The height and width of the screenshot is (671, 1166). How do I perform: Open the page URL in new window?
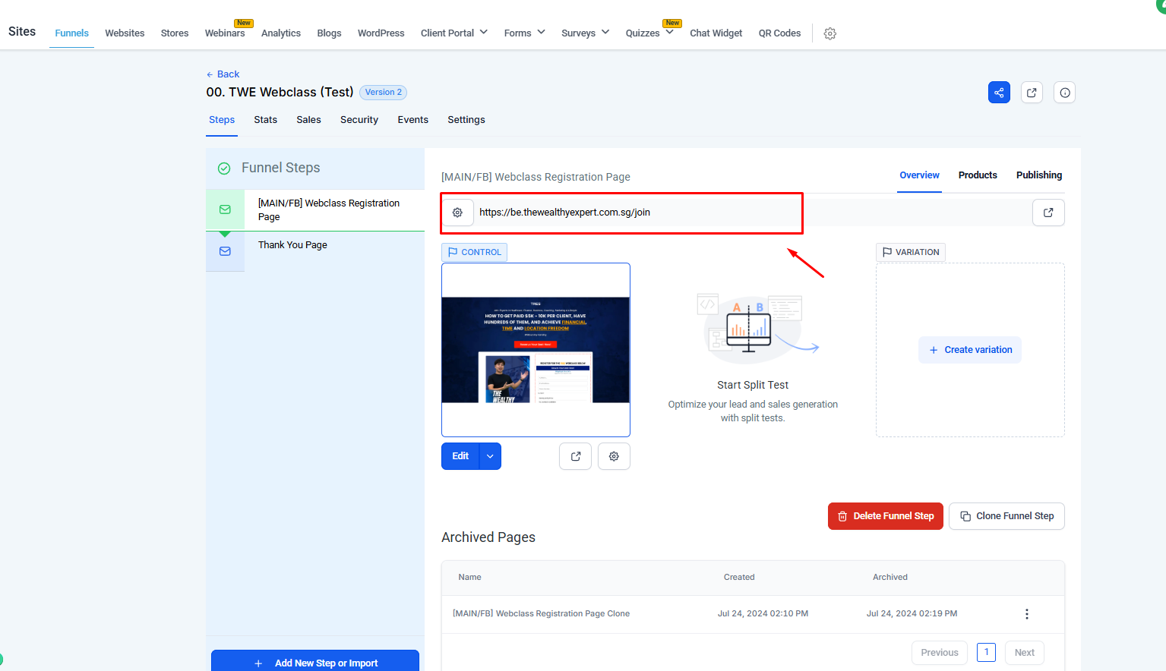1048,213
